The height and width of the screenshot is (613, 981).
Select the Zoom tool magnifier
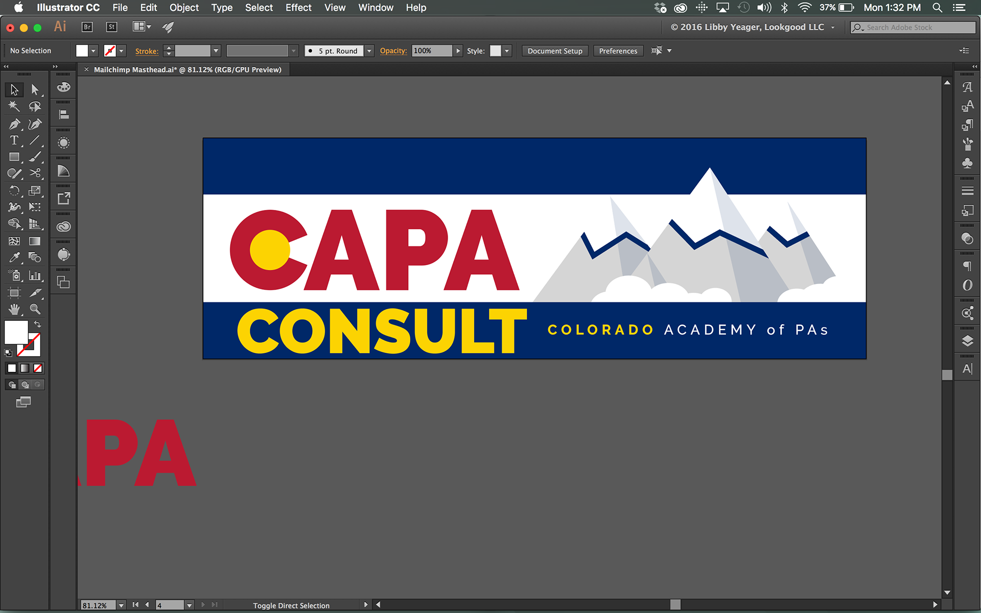point(35,309)
